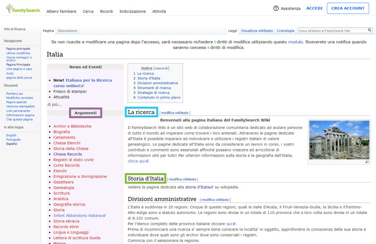This screenshot has width=376, height=244.
Task: Open the Gazetteers topic
Action: point(63,182)
